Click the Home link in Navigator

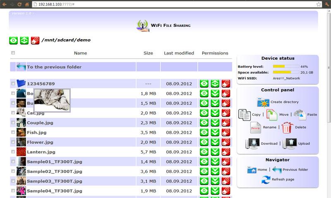click(x=262, y=170)
